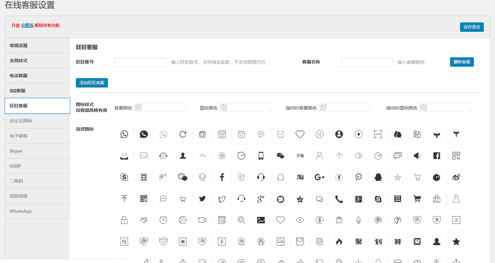Select the picture image icon
Screen dimensions: 495x263
pos(261,220)
